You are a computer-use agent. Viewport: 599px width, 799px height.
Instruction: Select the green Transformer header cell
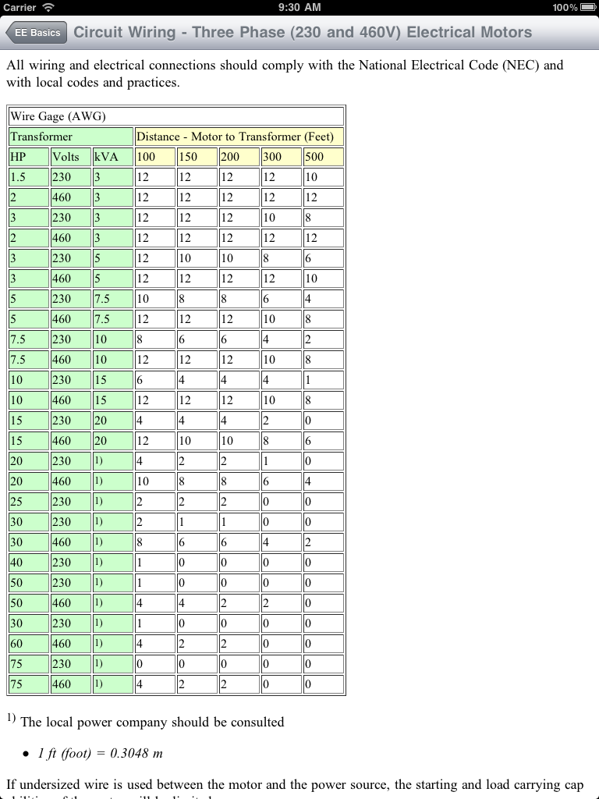[71, 137]
